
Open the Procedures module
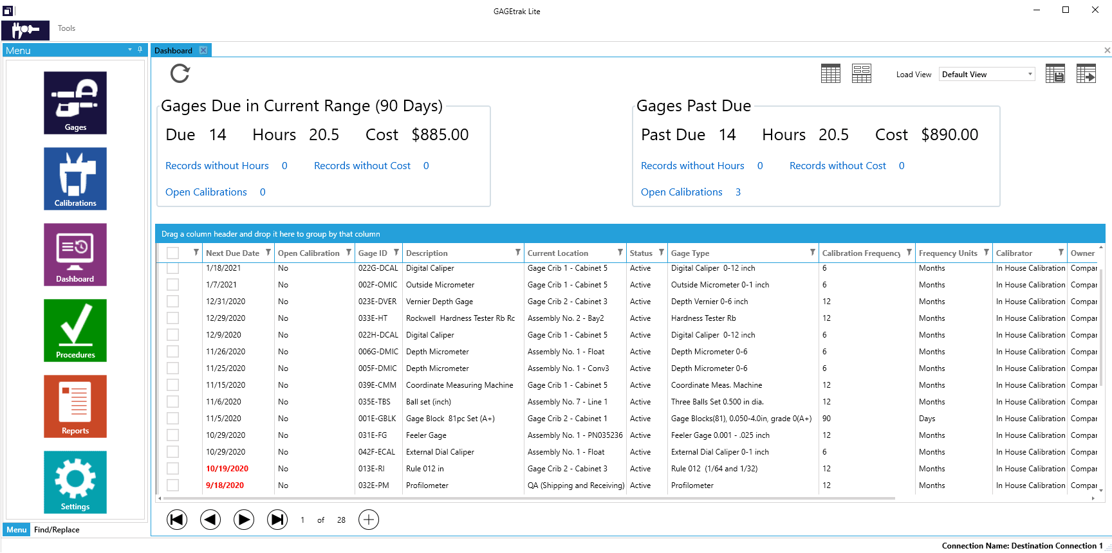(x=75, y=331)
